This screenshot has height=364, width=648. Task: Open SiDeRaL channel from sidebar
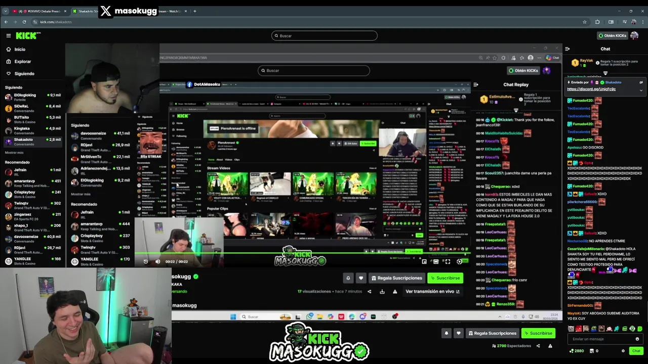[x=32, y=108]
